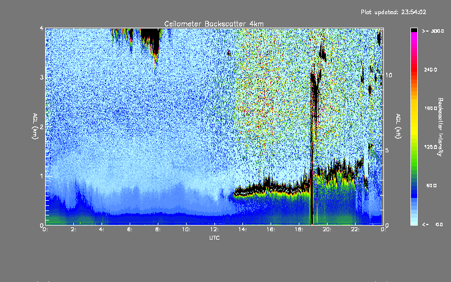Click the '12:' tick label on x-axis
This screenshot has height=282, width=451.
point(214,230)
